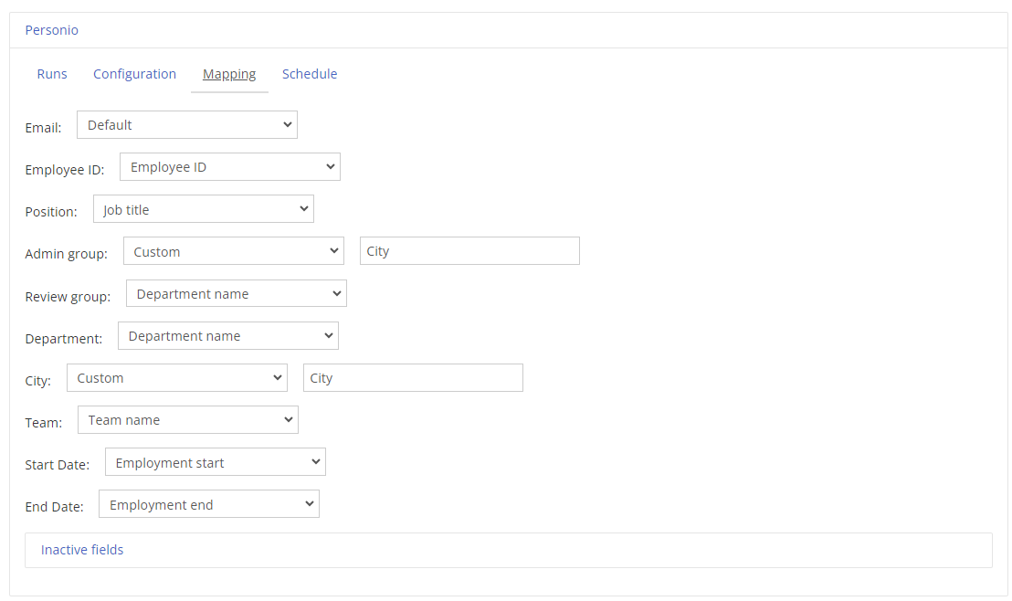Open the Email mapping dropdown

pos(187,125)
